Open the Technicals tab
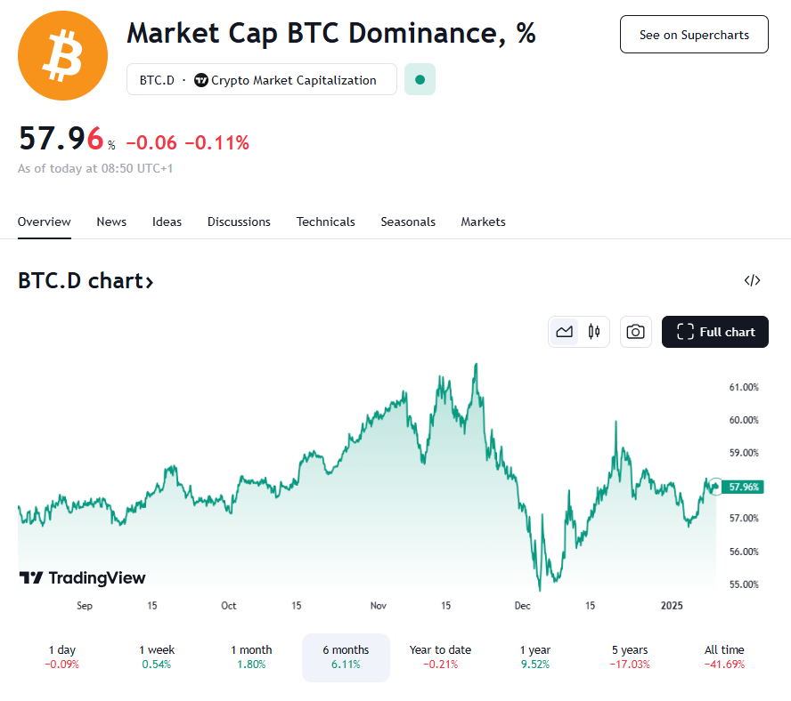The height and width of the screenshot is (701, 791). 325,222
